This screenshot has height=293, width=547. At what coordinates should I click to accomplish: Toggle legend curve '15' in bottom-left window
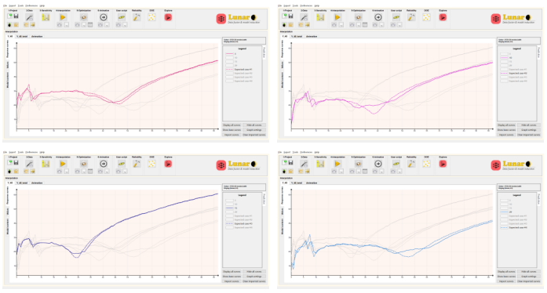tap(235, 208)
